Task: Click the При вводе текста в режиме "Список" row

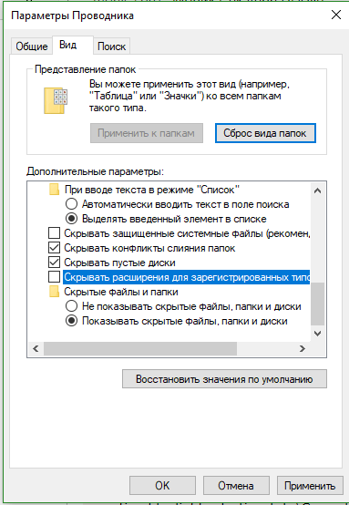Action: 152,190
